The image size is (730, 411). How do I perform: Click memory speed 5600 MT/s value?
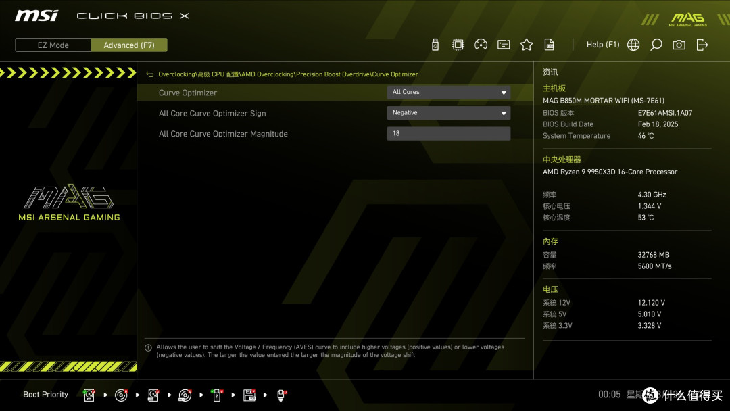click(654, 266)
